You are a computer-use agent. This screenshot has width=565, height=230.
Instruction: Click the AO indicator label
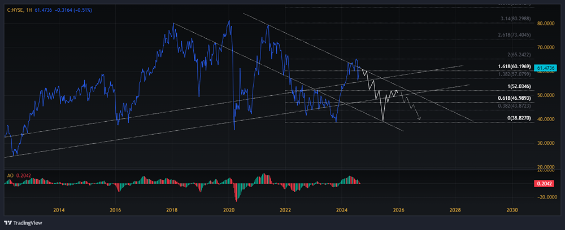tap(10, 176)
